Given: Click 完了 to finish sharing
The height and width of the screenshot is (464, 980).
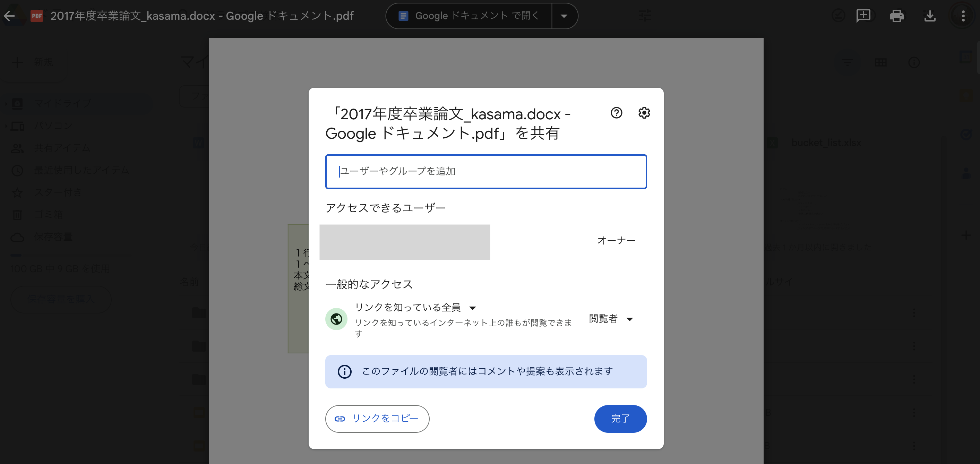Looking at the screenshot, I should [x=620, y=419].
